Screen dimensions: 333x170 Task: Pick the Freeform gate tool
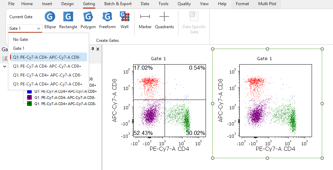coord(107,20)
